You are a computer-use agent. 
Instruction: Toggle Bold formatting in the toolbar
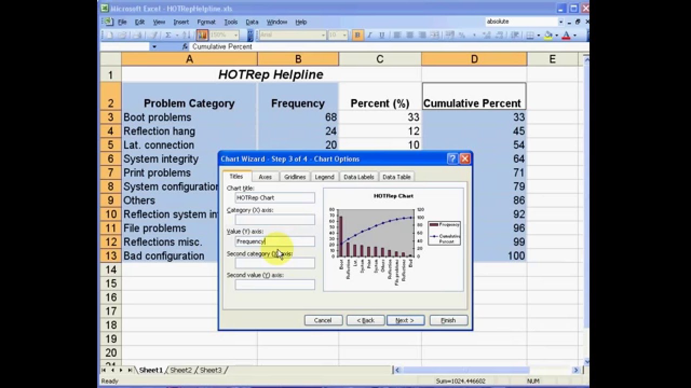click(357, 35)
